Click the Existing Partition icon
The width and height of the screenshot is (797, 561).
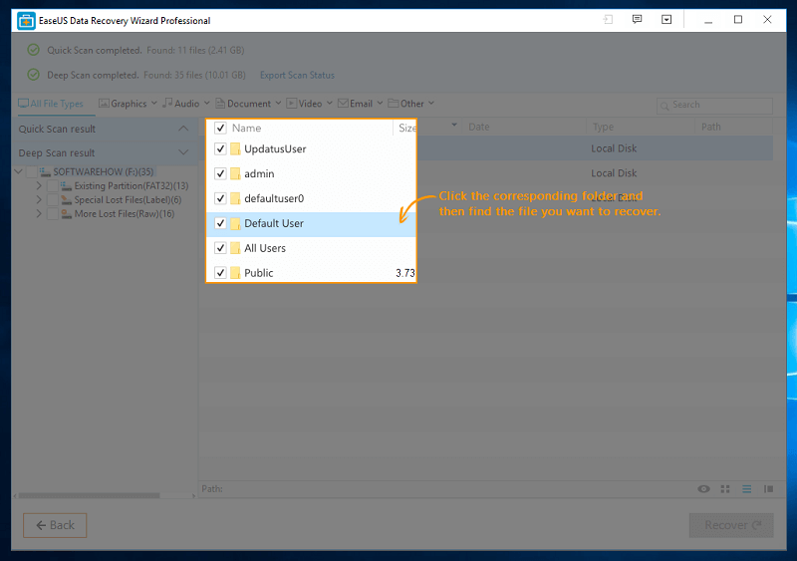coord(66,186)
